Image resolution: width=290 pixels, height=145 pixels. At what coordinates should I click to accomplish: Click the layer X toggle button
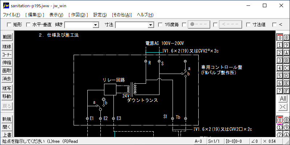click(283, 107)
